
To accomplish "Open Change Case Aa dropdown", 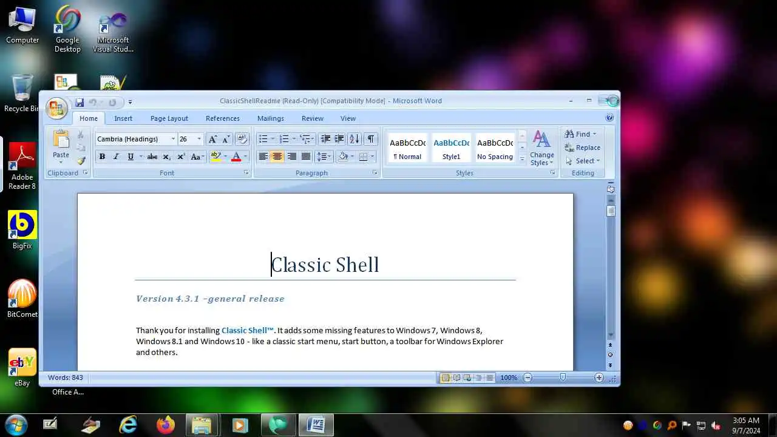I will coord(197,157).
